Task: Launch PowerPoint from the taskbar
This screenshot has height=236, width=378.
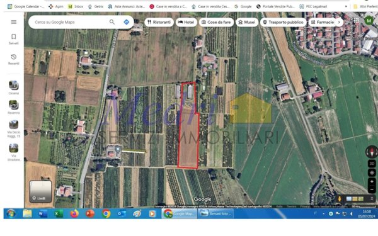Action: point(90,213)
